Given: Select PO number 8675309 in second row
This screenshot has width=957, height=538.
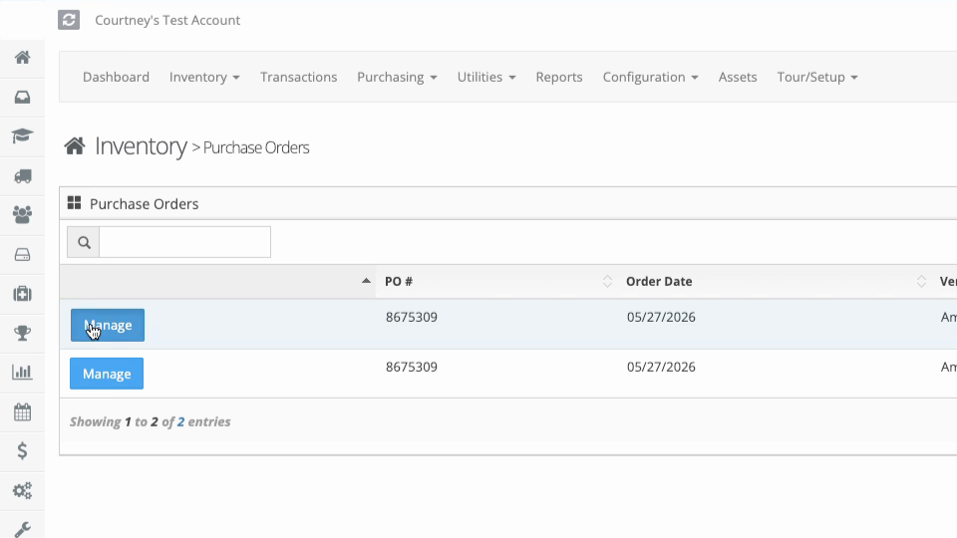Looking at the screenshot, I should [412, 367].
